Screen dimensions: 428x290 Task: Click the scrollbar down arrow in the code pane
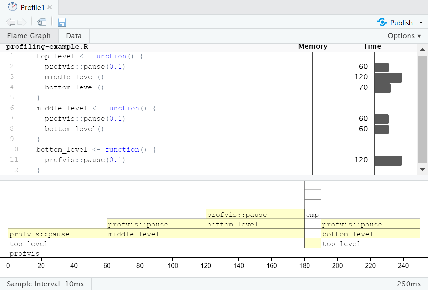pyautogui.click(x=422, y=169)
